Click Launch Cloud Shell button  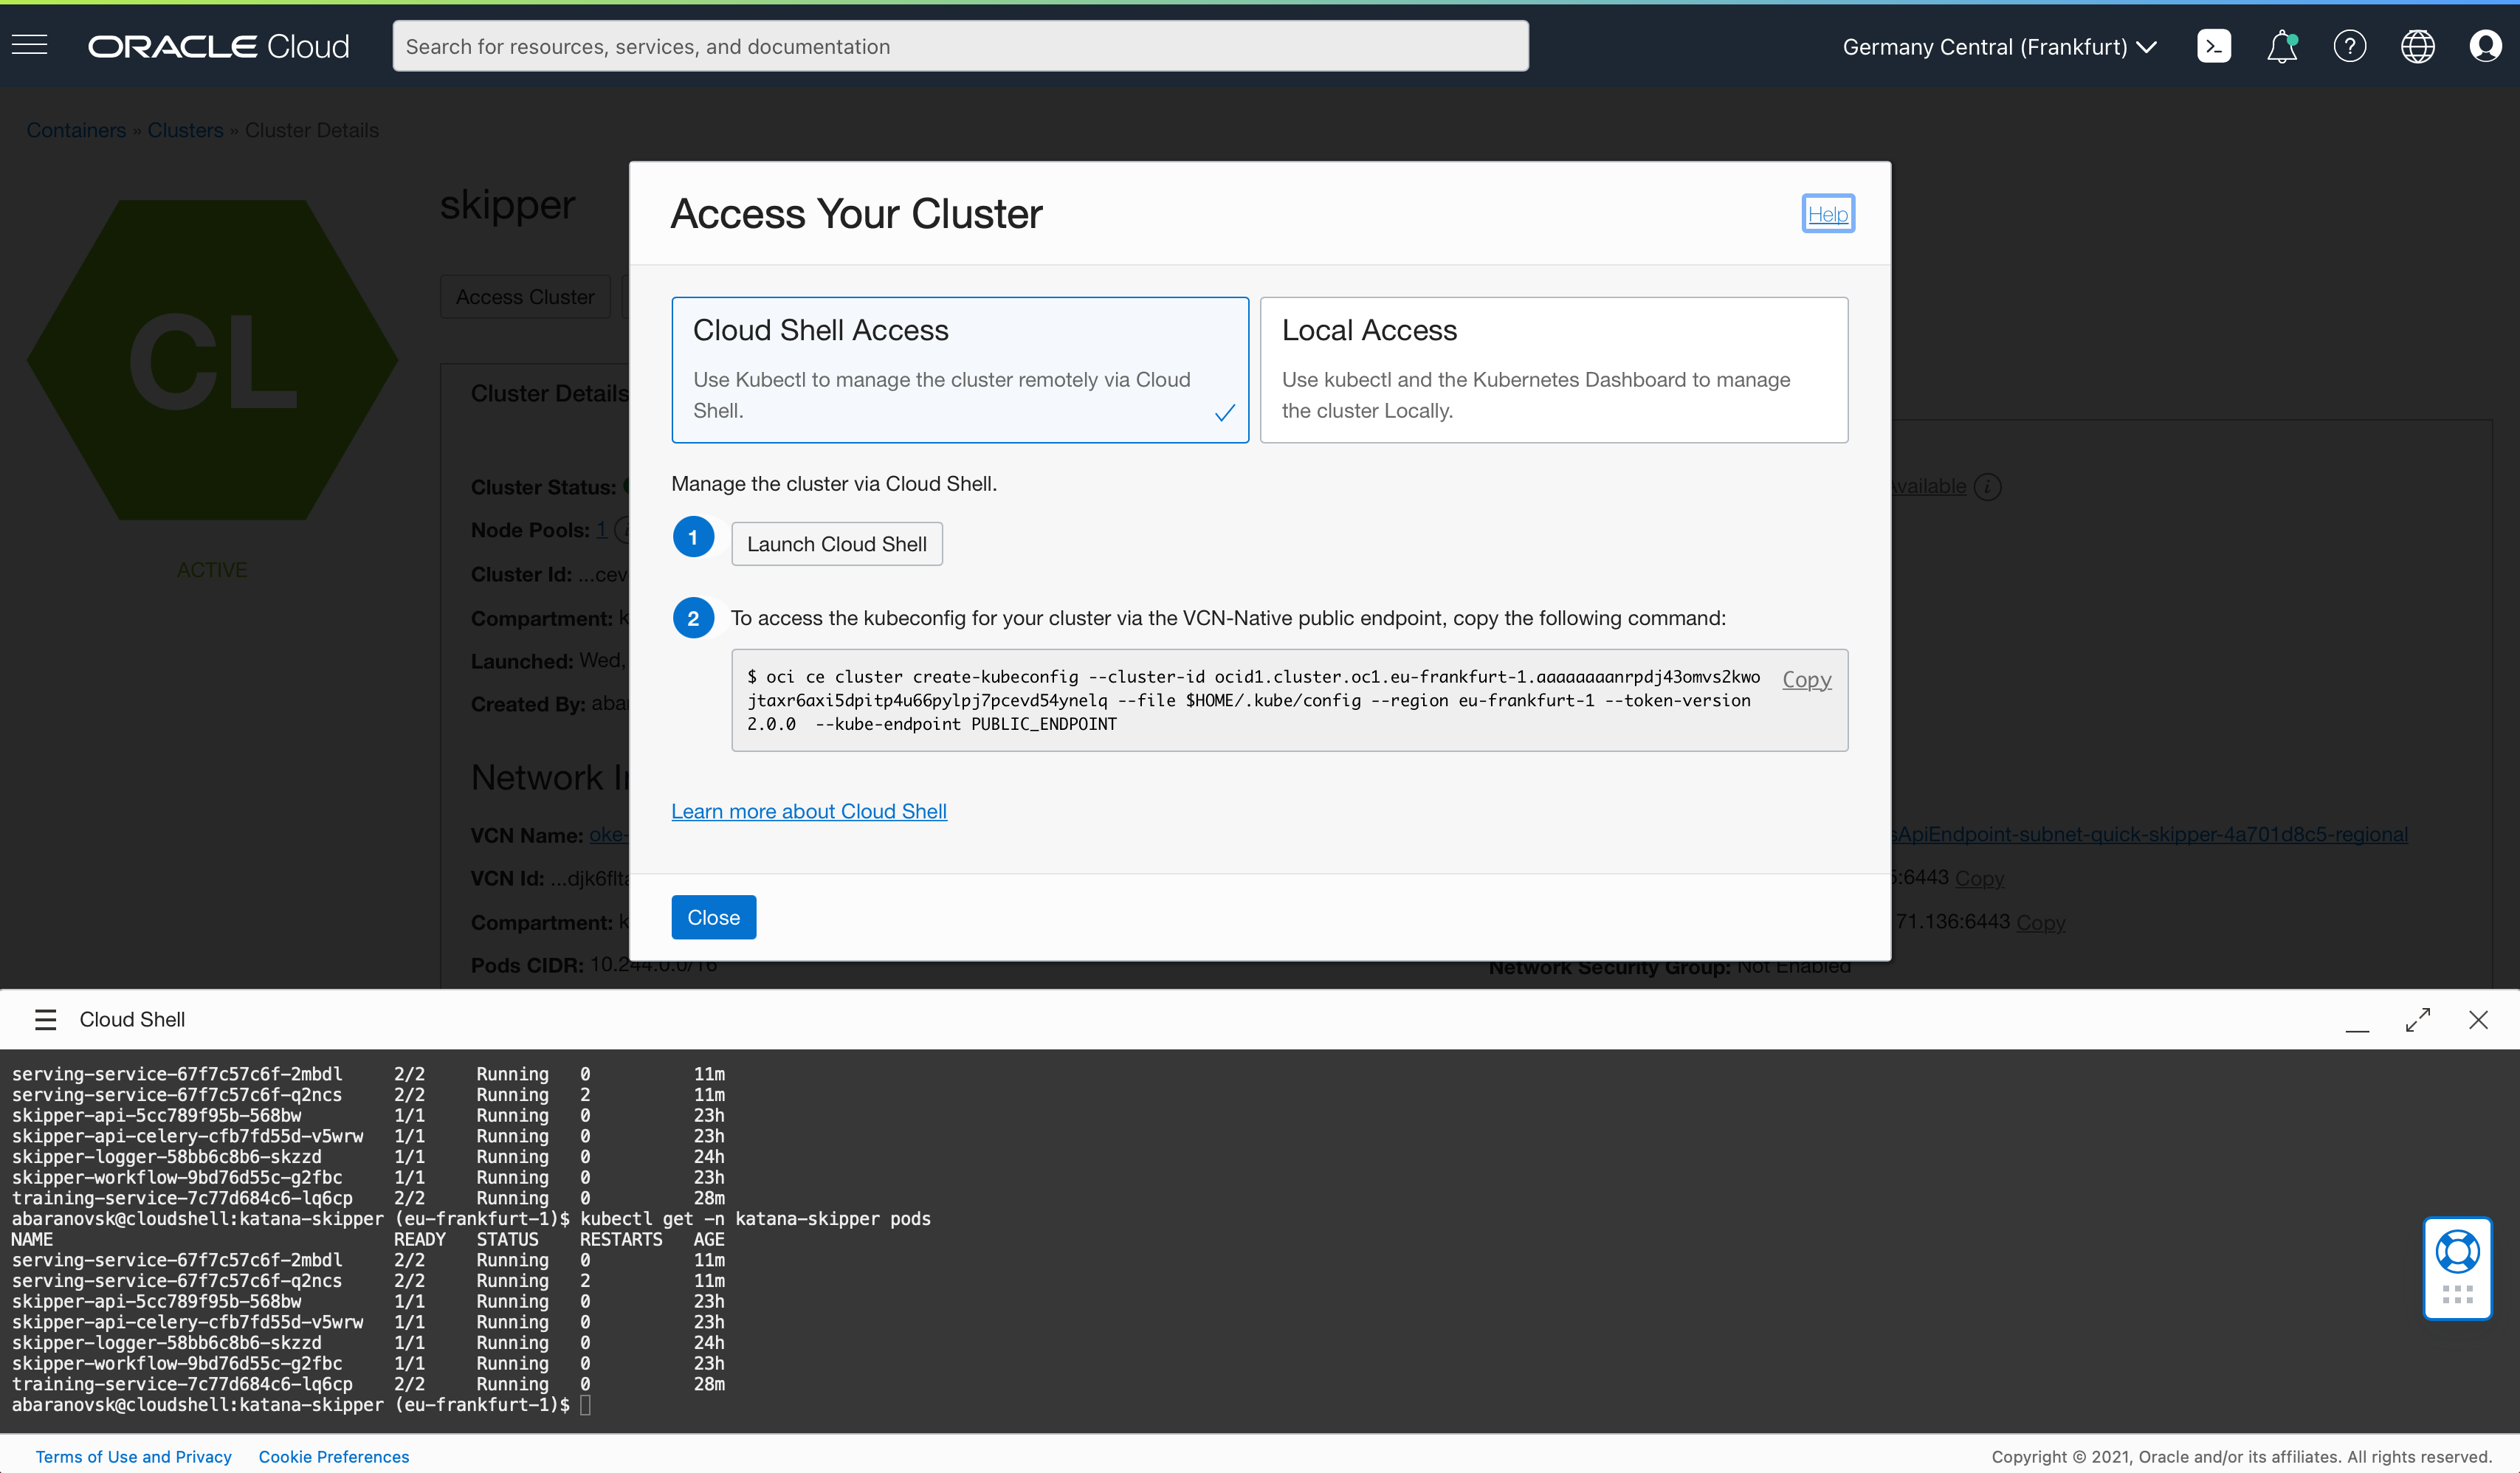(x=836, y=544)
